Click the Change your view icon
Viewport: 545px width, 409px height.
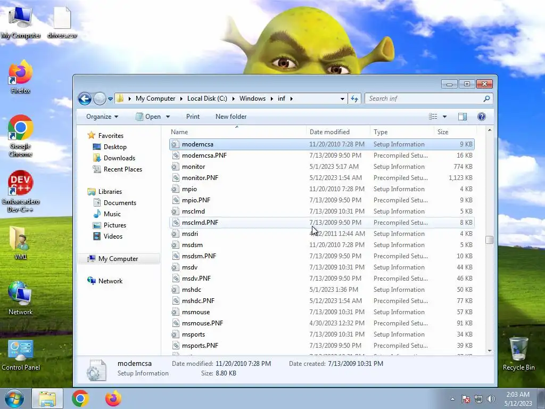click(x=433, y=117)
